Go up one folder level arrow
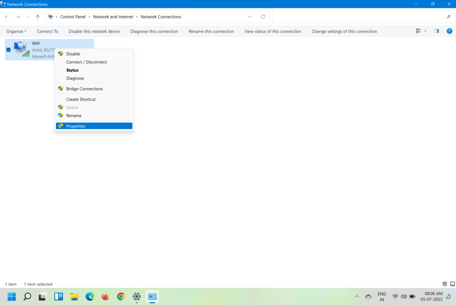 coord(37,17)
